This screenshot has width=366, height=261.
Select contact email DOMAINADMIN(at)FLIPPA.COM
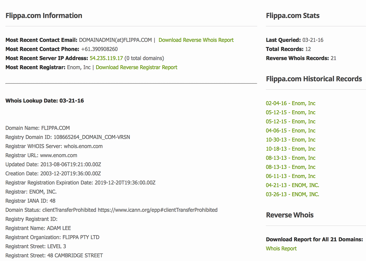tap(115, 40)
